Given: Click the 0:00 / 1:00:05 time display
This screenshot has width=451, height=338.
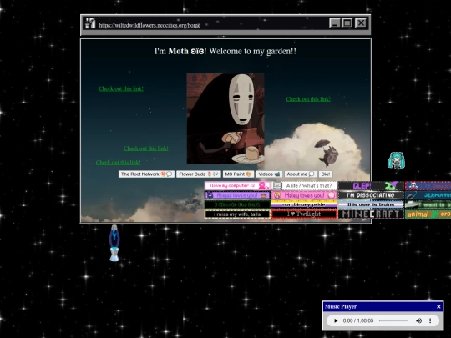Looking at the screenshot, I should coord(358,320).
